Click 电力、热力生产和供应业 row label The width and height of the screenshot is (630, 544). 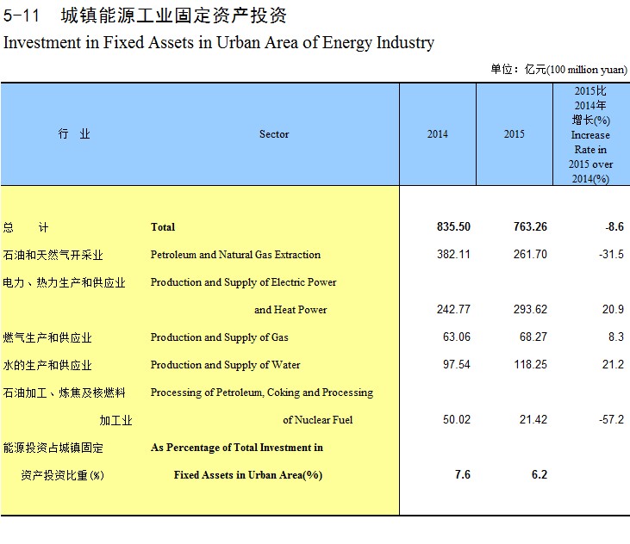point(65,283)
